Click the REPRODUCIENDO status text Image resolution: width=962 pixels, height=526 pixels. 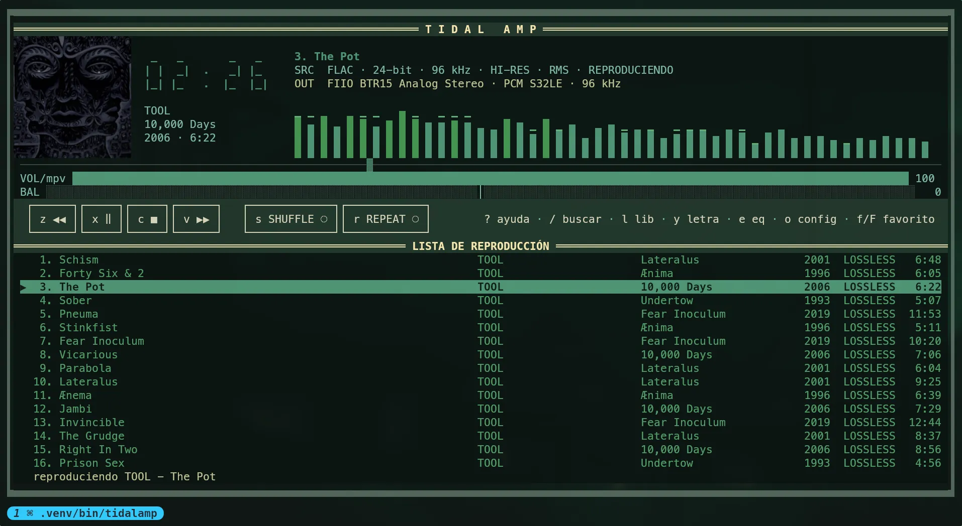pos(631,70)
